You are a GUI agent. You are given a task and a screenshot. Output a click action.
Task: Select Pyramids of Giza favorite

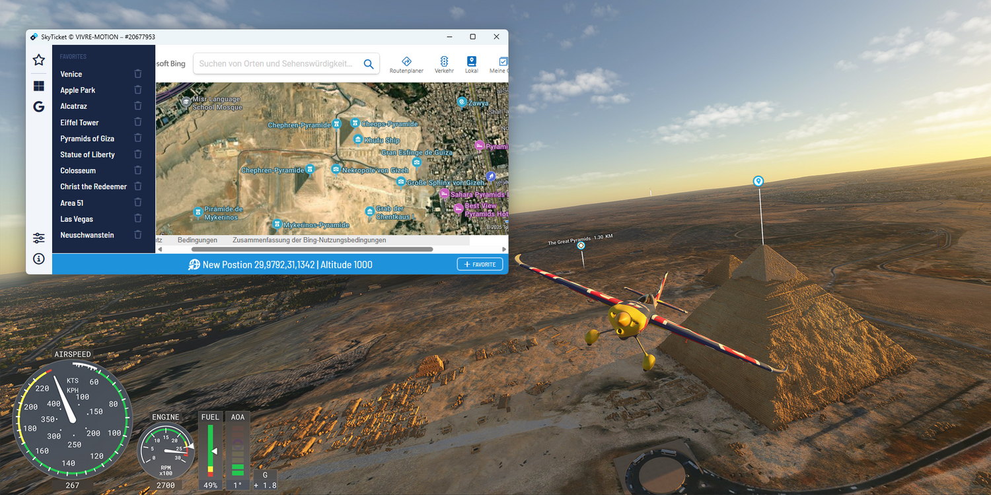click(x=87, y=139)
